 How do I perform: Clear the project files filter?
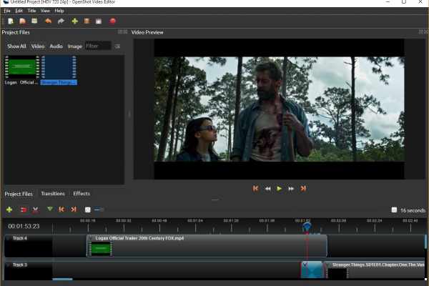click(117, 46)
